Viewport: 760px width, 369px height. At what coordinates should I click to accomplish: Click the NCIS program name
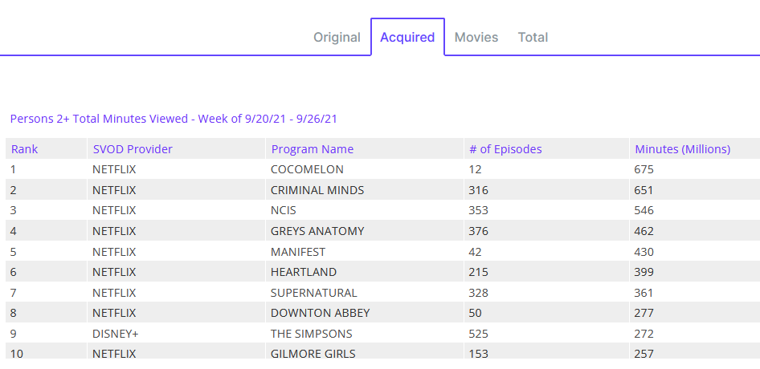coord(284,210)
